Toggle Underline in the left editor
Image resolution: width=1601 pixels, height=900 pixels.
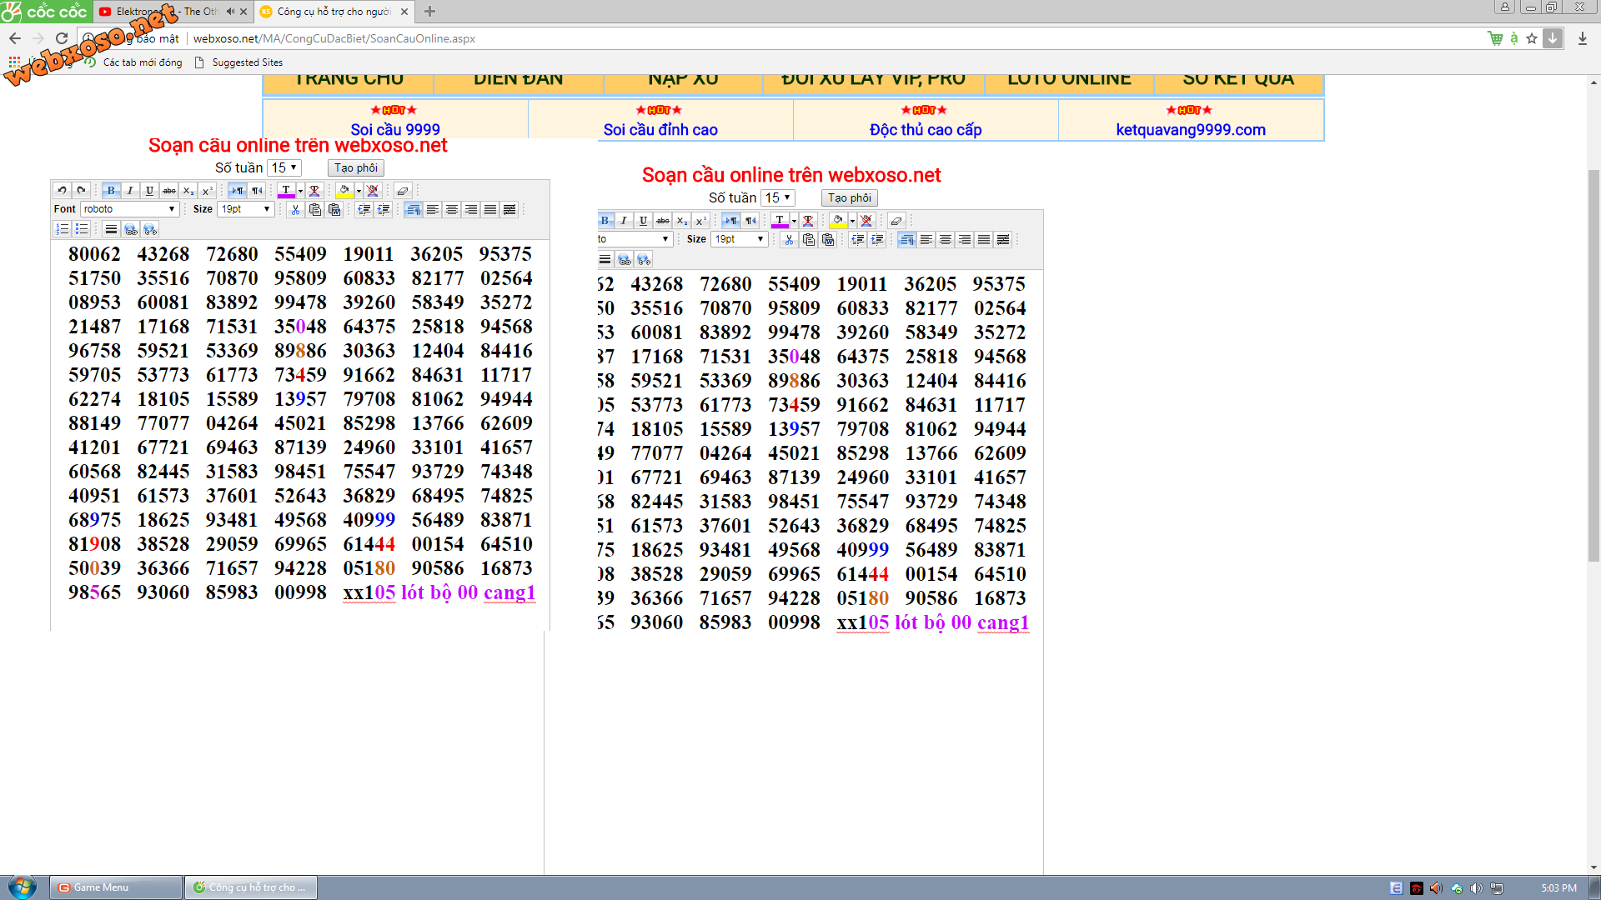(149, 191)
